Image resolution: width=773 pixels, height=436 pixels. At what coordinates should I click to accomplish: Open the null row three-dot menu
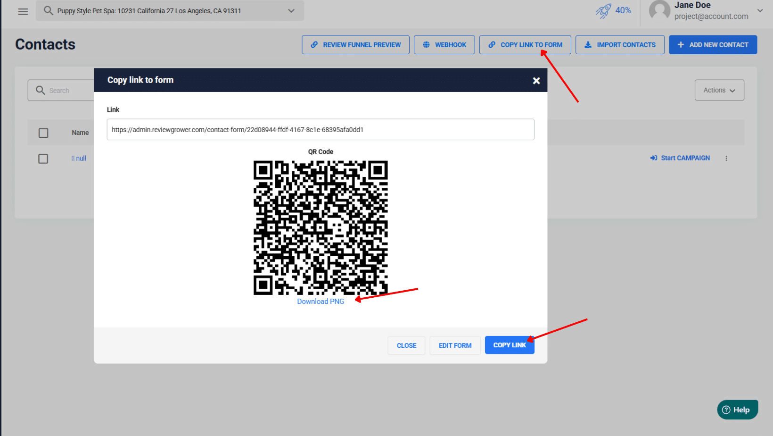click(x=726, y=159)
